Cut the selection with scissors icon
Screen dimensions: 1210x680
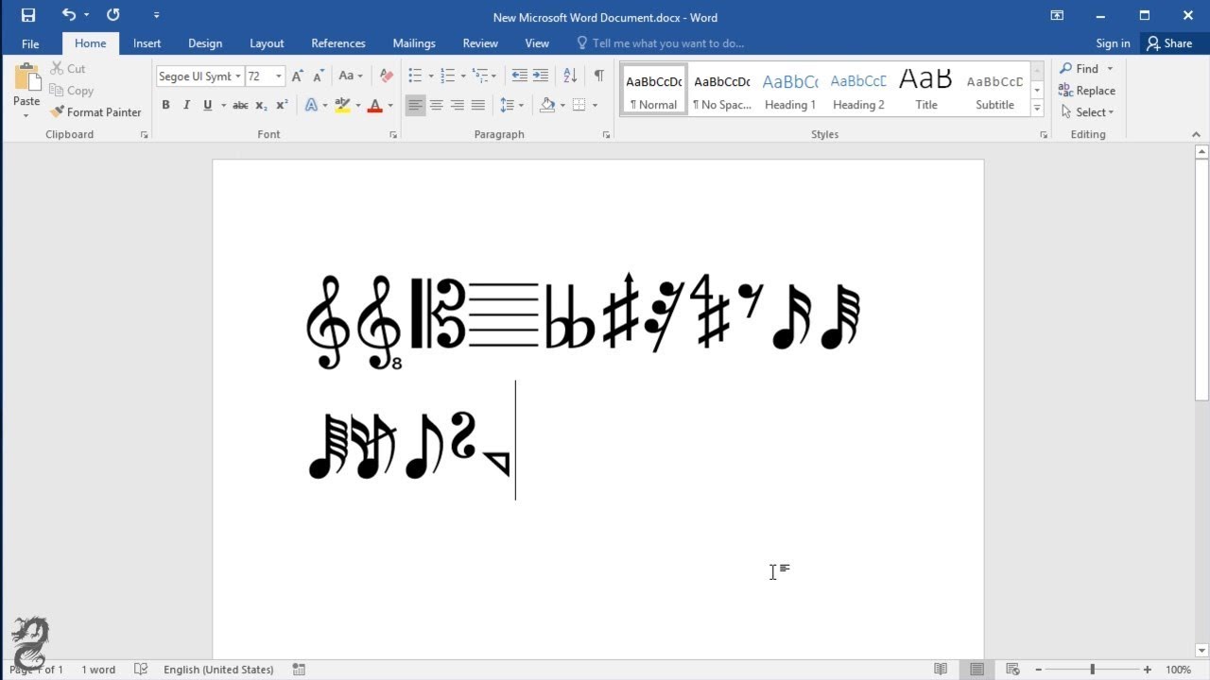click(68, 69)
